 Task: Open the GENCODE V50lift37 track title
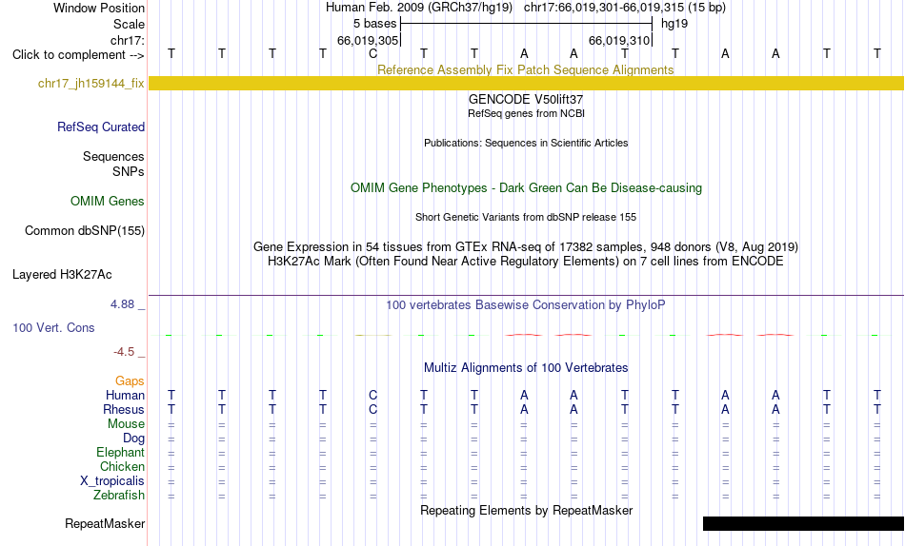point(526,99)
